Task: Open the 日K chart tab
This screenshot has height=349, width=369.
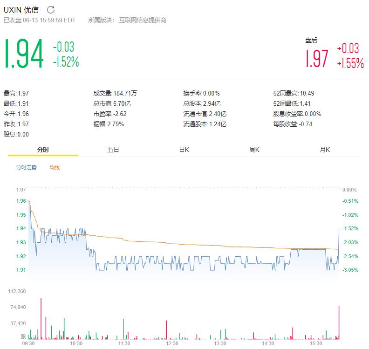Action: [x=184, y=150]
